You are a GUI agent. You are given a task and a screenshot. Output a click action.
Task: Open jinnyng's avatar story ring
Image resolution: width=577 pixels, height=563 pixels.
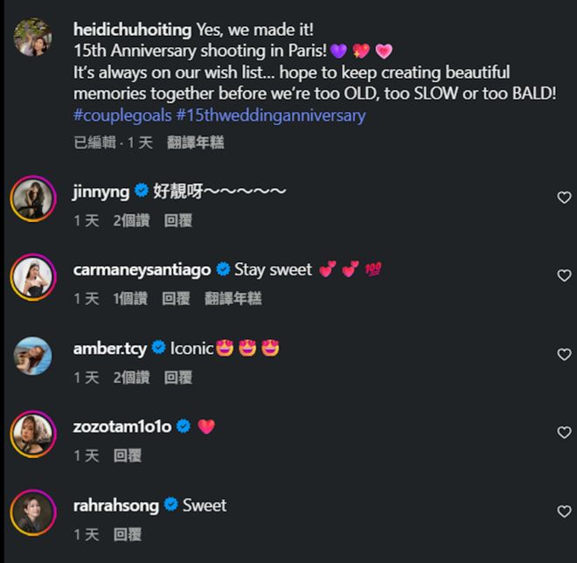click(33, 198)
